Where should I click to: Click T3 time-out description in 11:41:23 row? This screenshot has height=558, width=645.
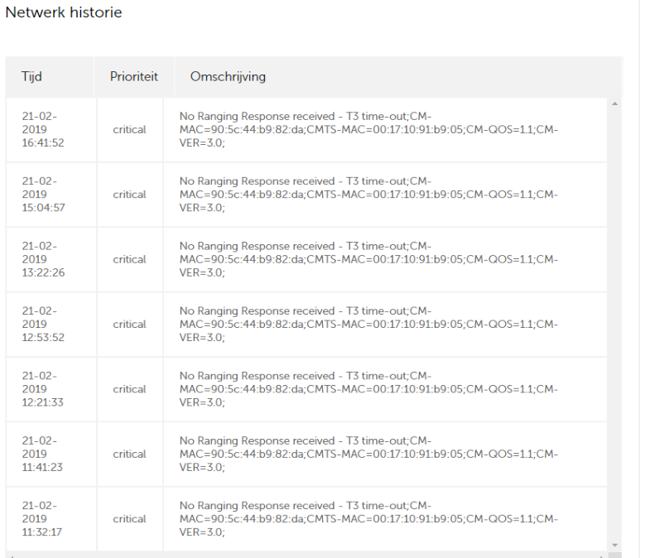point(368,454)
